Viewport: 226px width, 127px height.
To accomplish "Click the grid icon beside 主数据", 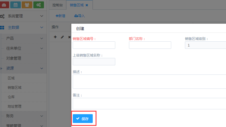I will coord(2,27).
